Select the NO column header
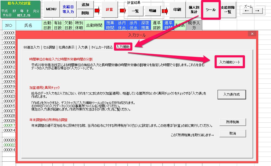This screenshot has width=271, height=166. pyautogui.click(x=9, y=25)
